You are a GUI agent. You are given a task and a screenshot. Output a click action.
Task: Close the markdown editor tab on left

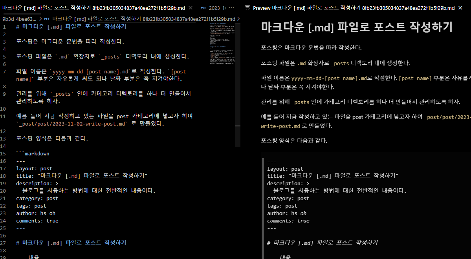coord(191,8)
